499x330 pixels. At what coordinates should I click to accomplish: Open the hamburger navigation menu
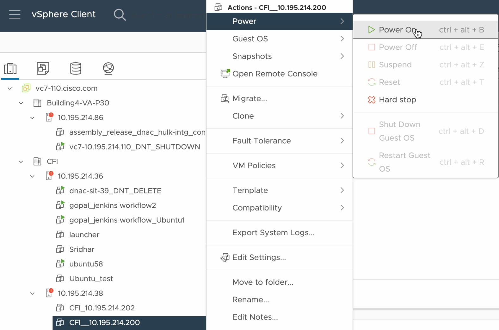[15, 14]
